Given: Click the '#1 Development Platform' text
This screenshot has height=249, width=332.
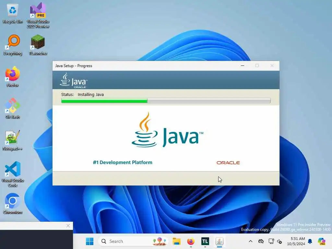Looking at the screenshot, I should click(123, 162).
